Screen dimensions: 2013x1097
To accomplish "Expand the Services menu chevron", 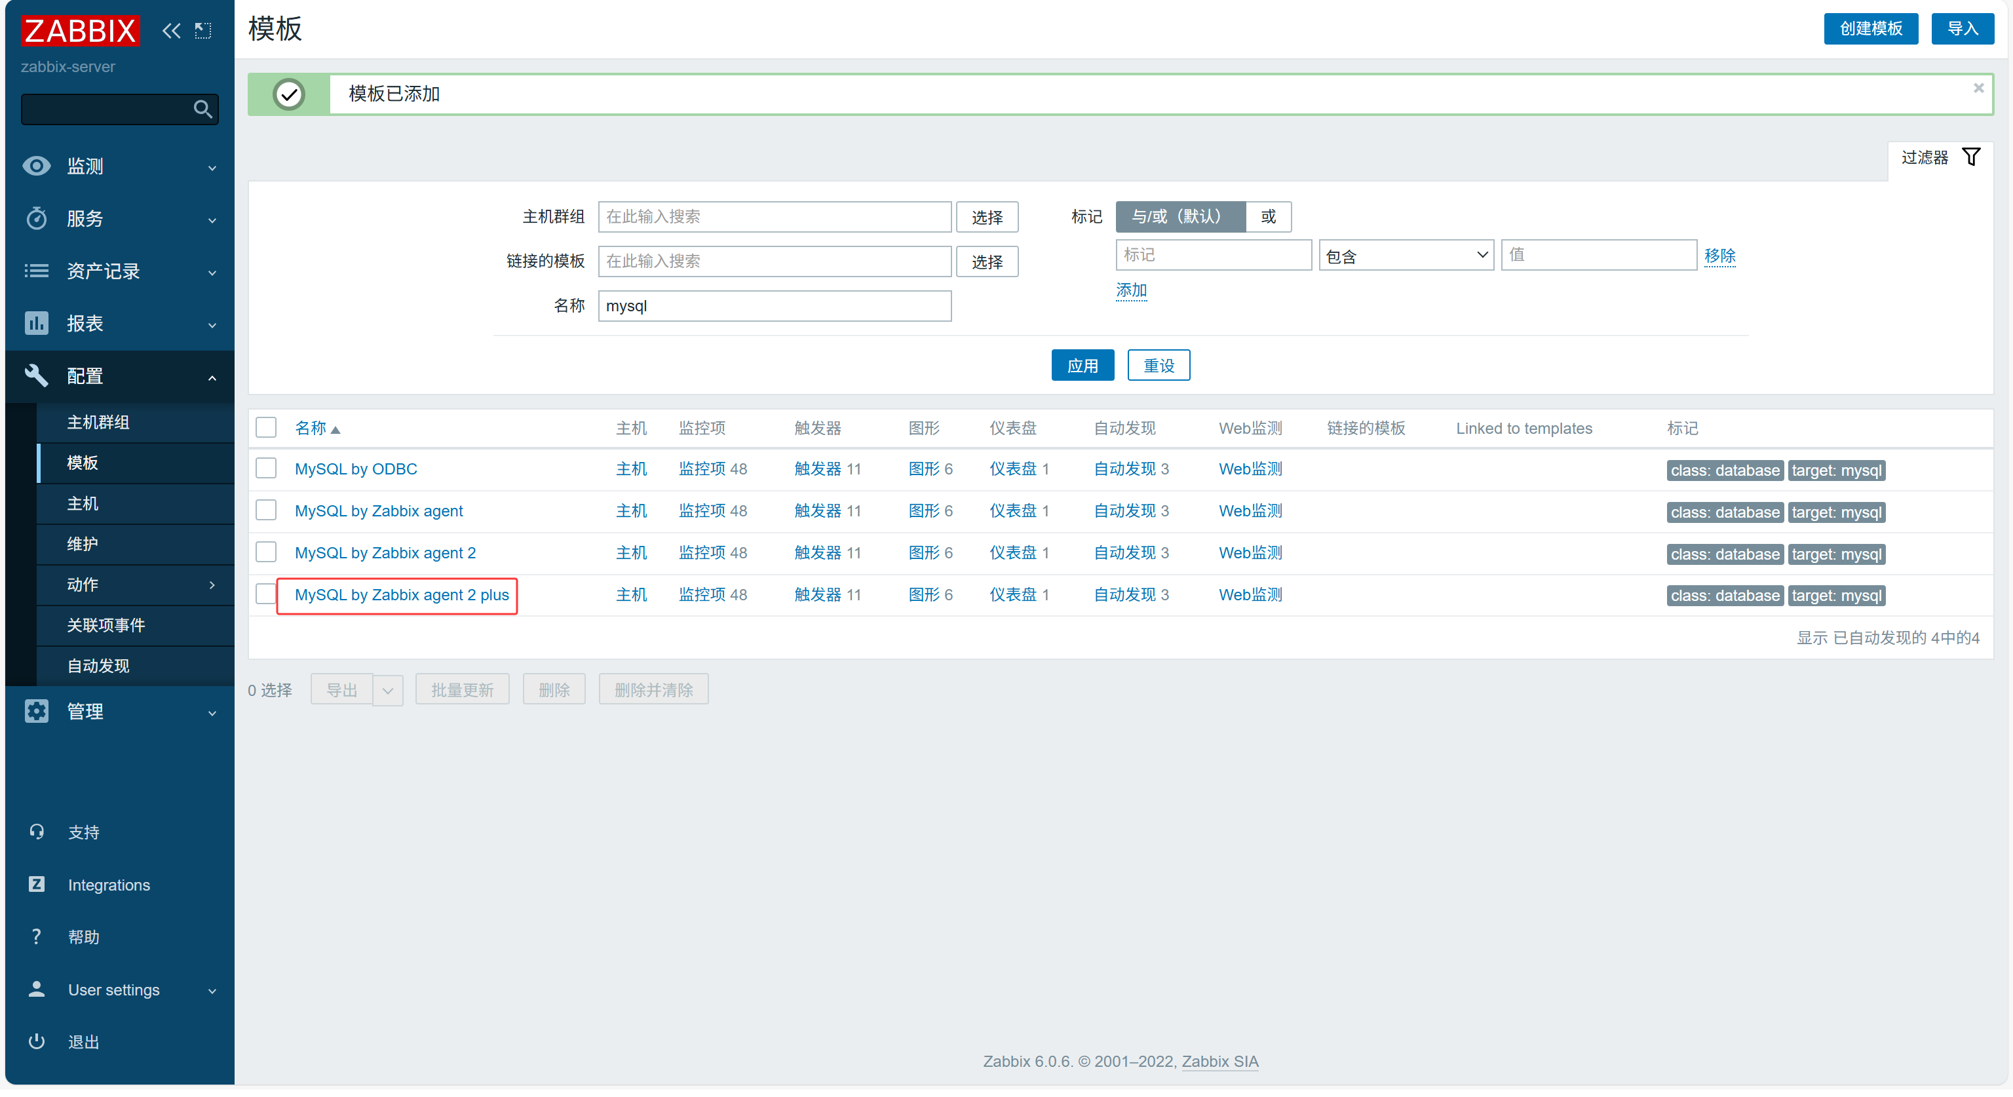I will click(212, 220).
